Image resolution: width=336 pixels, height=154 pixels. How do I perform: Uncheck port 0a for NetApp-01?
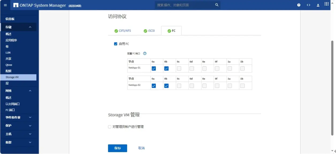click(x=154, y=68)
